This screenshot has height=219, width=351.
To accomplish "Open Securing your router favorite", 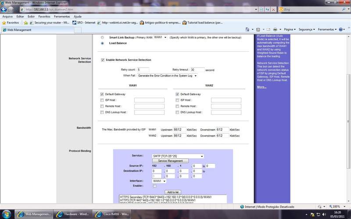I will coord(50,23).
